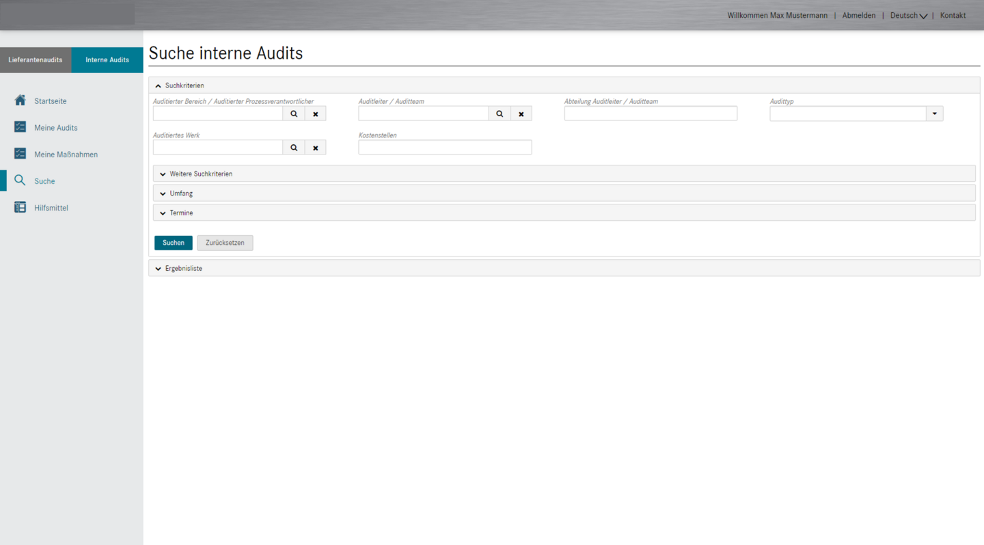Screen dimensions: 984x545
Task: Switch to Lieferantenaudits tab
Action: pyautogui.click(x=36, y=60)
